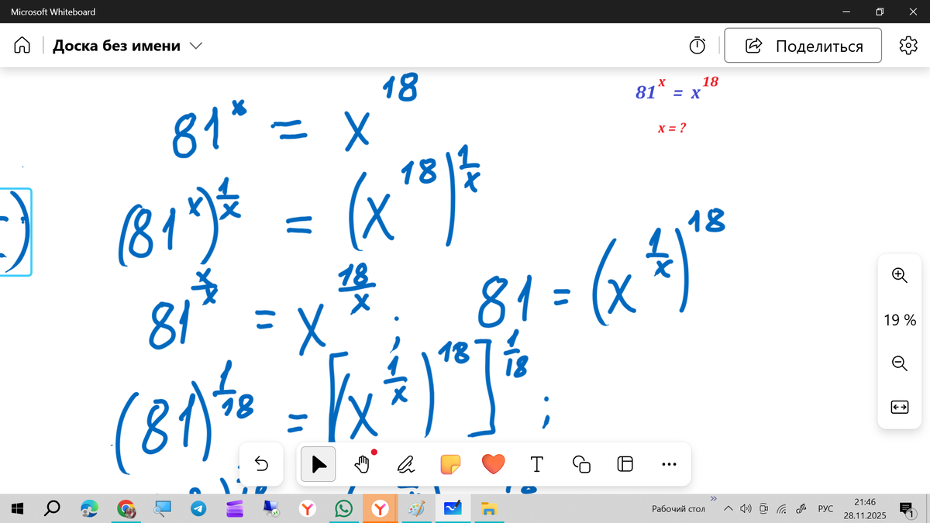Click the board title "Доска без имени"
The height and width of the screenshot is (523, 930).
tap(116, 46)
